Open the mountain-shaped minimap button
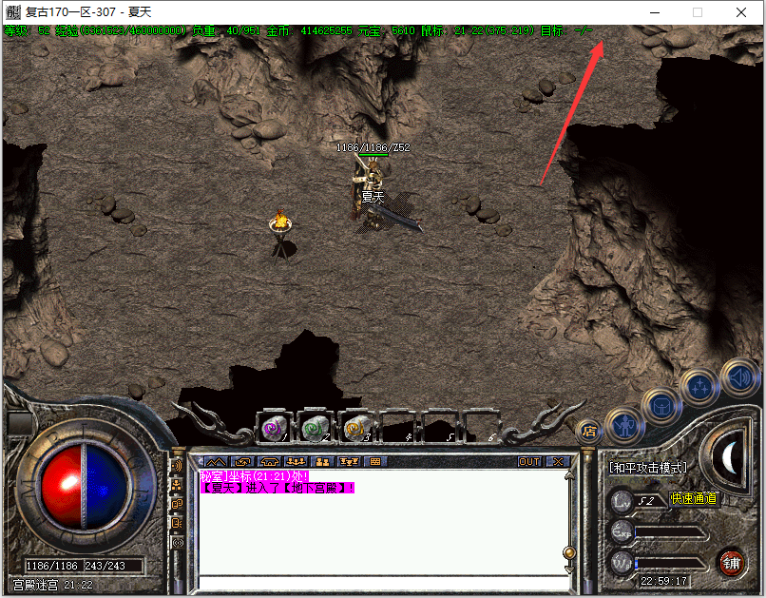The image size is (766, 598). [216, 461]
